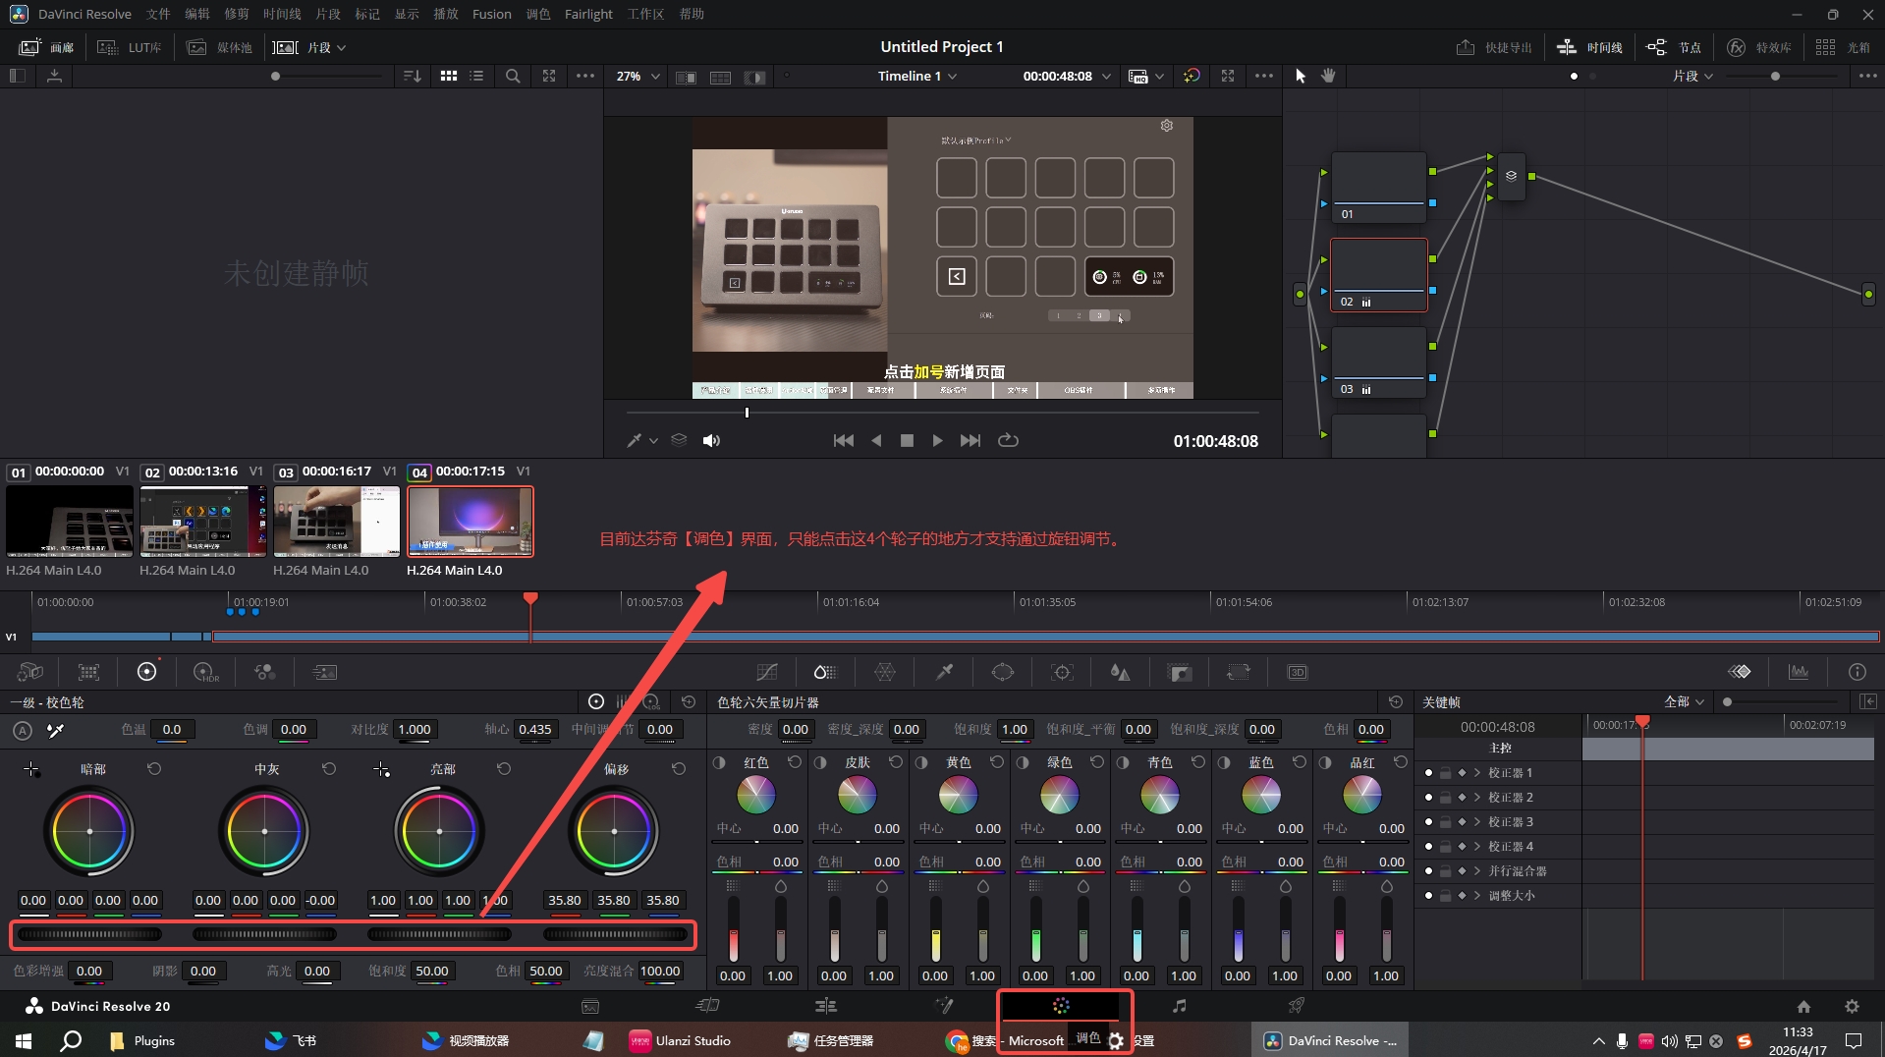Viewport: 1885px width, 1057px height.
Task: Reset the Lift (暗部) wheel
Action: [x=154, y=768]
